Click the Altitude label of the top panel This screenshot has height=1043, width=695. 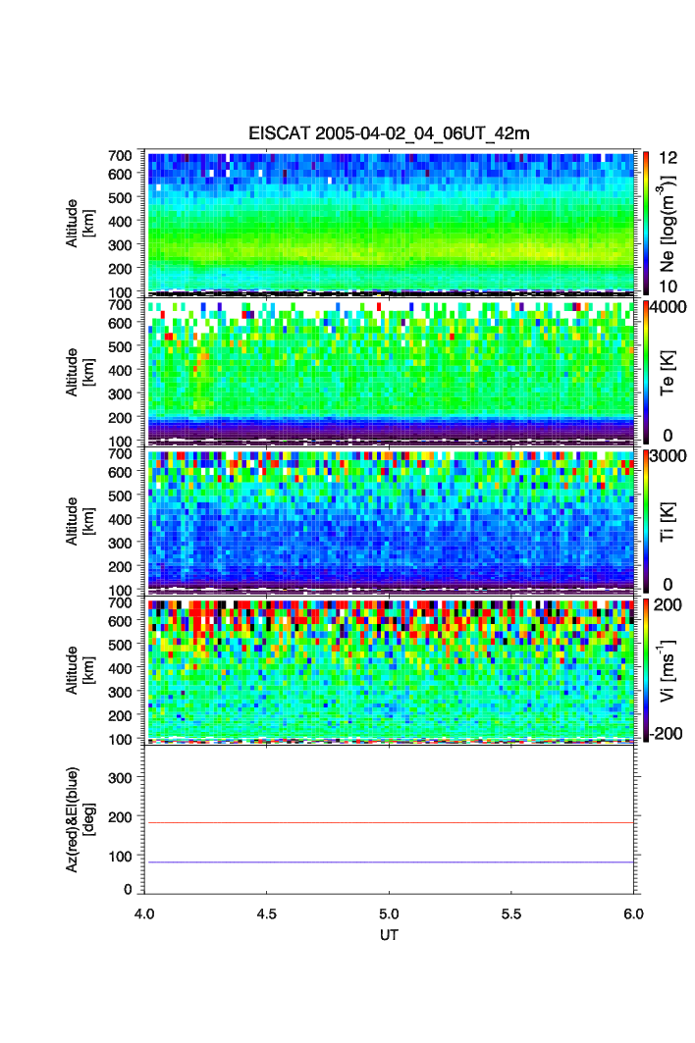point(78,222)
